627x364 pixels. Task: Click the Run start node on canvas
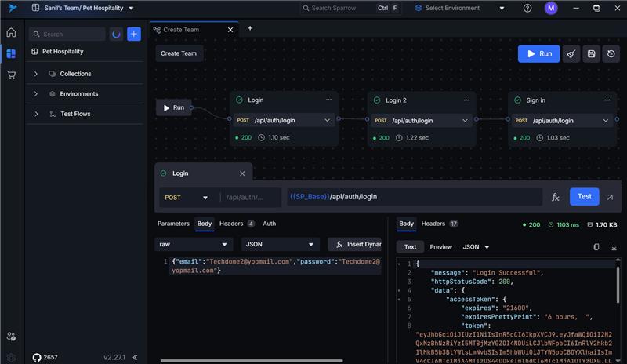(x=174, y=107)
